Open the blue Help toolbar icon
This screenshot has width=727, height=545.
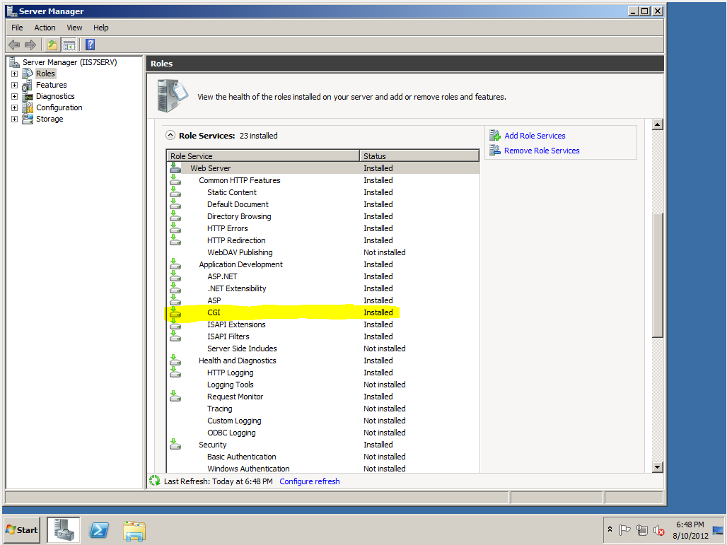(x=91, y=45)
